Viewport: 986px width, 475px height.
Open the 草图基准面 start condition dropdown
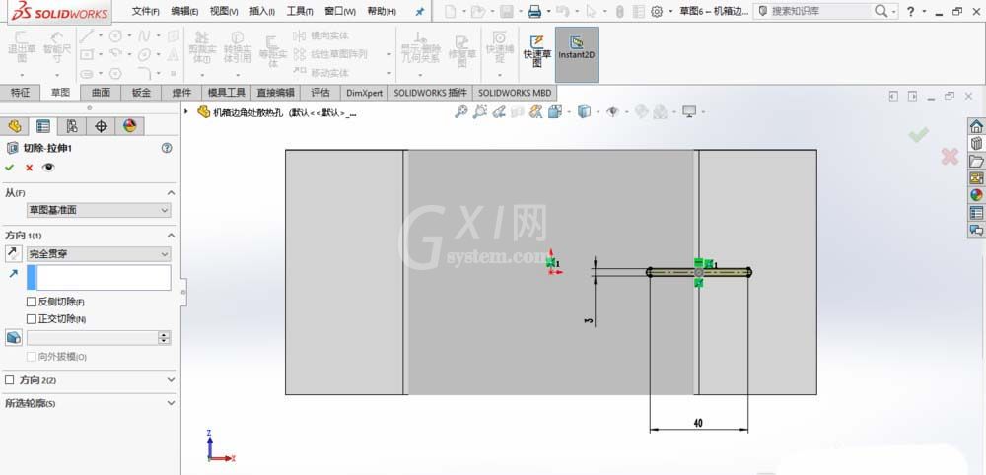point(99,211)
